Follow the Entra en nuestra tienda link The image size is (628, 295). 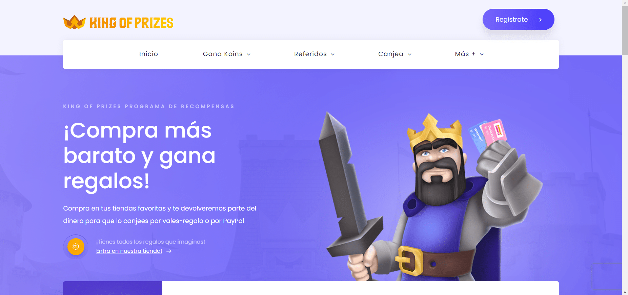129,251
